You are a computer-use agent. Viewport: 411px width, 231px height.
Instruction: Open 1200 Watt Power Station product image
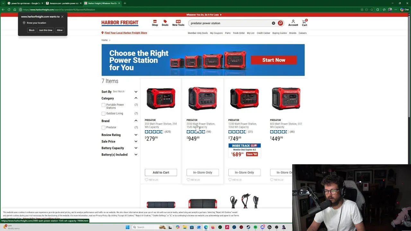click(x=244, y=99)
